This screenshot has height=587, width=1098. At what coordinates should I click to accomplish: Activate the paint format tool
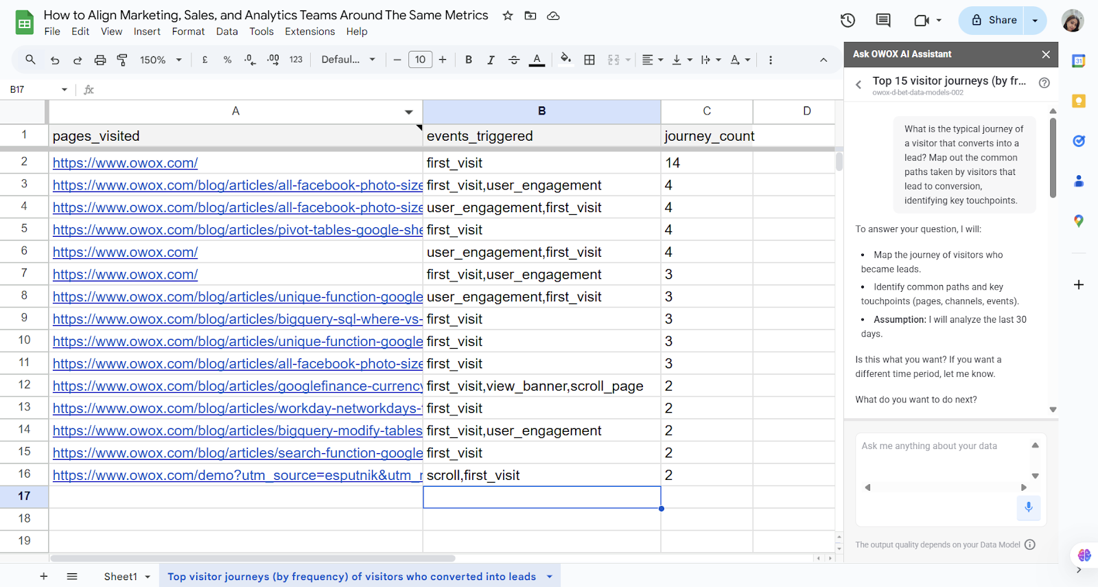(122, 60)
